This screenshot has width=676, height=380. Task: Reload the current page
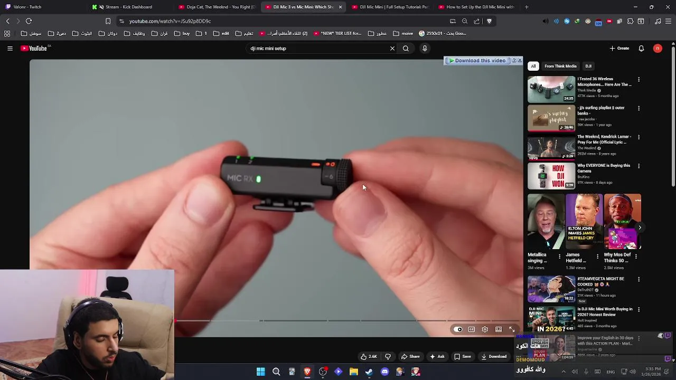(x=29, y=21)
